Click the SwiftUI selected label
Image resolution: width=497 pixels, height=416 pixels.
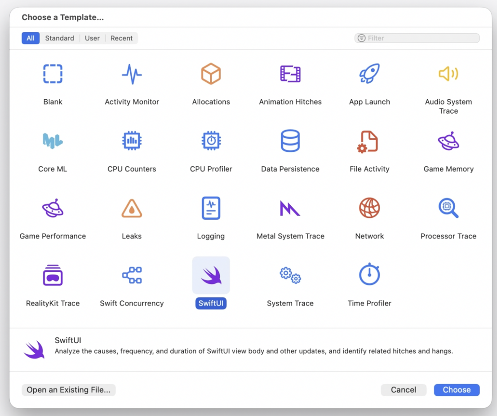(x=211, y=303)
